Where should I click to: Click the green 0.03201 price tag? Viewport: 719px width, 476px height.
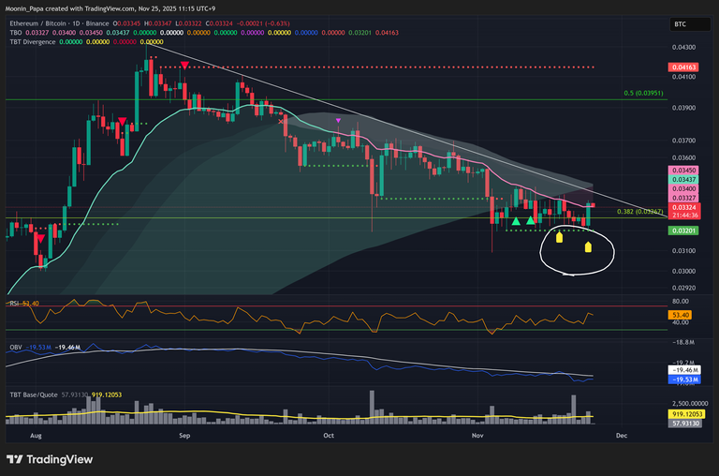(x=681, y=230)
